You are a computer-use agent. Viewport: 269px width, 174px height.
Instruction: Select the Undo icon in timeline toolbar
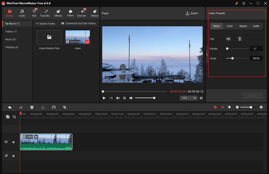tap(10, 107)
